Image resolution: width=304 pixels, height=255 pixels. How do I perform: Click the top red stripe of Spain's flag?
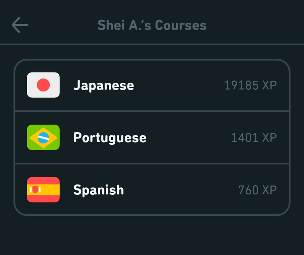[43, 181]
